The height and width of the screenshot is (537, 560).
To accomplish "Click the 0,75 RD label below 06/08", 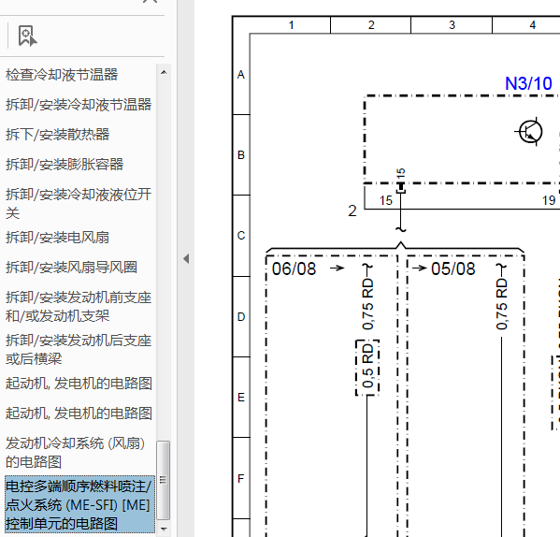I will point(367,304).
